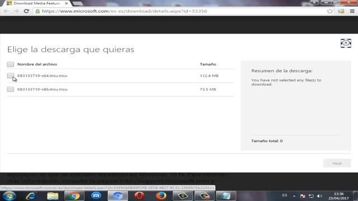Click the 73.5 MB size value

[208, 89]
